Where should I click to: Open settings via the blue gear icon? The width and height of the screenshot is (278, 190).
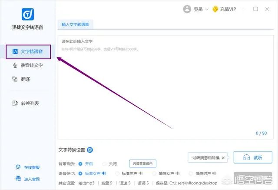[90, 150]
